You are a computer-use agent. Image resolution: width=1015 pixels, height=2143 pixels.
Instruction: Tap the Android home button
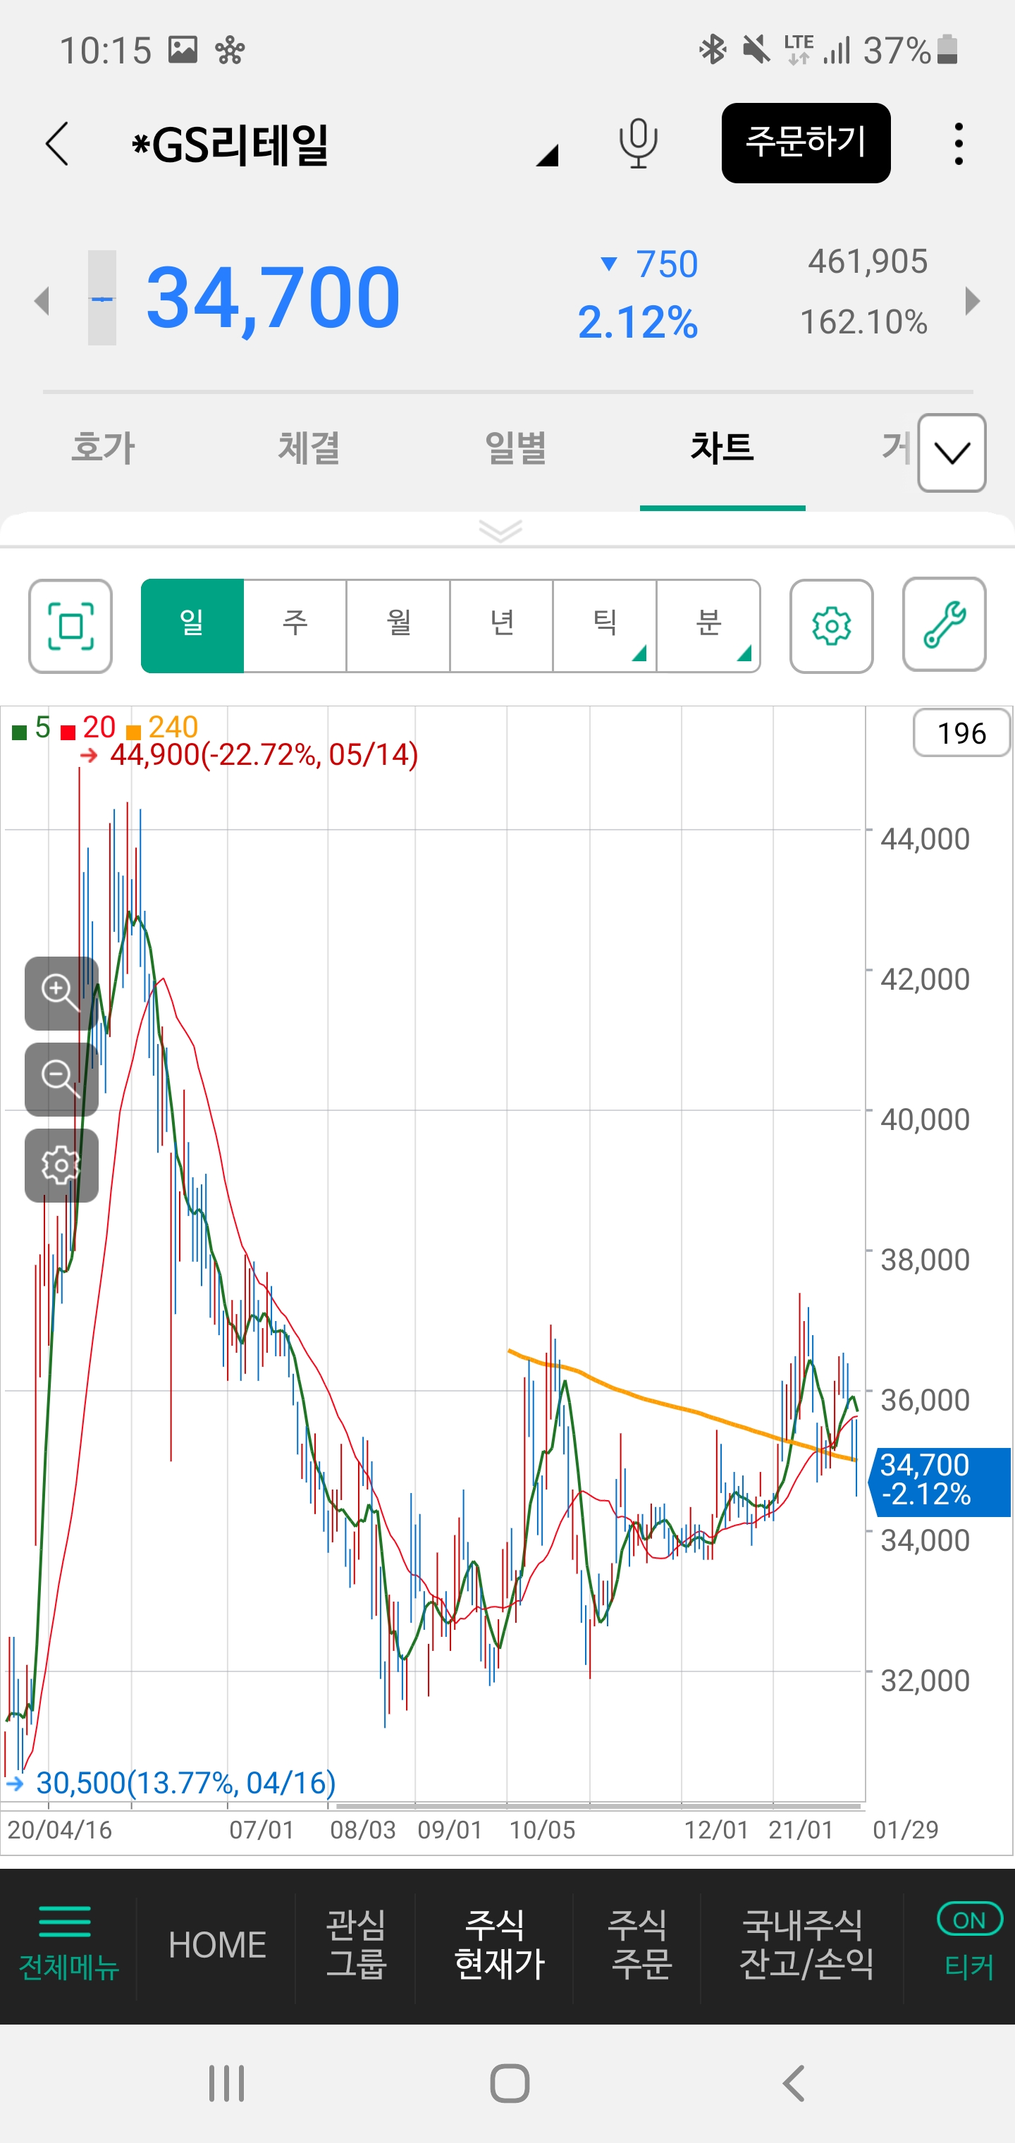coord(509,2082)
